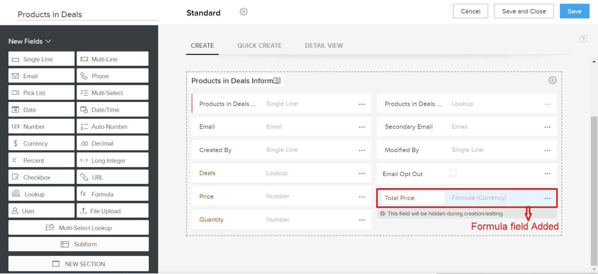Select the Formula field type

click(112, 194)
